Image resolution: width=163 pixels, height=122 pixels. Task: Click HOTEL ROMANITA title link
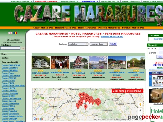pos(97,73)
